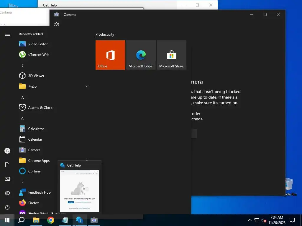This screenshot has width=302, height=226.
Task: Jump to the # letter group header
Action: tap(22, 66)
